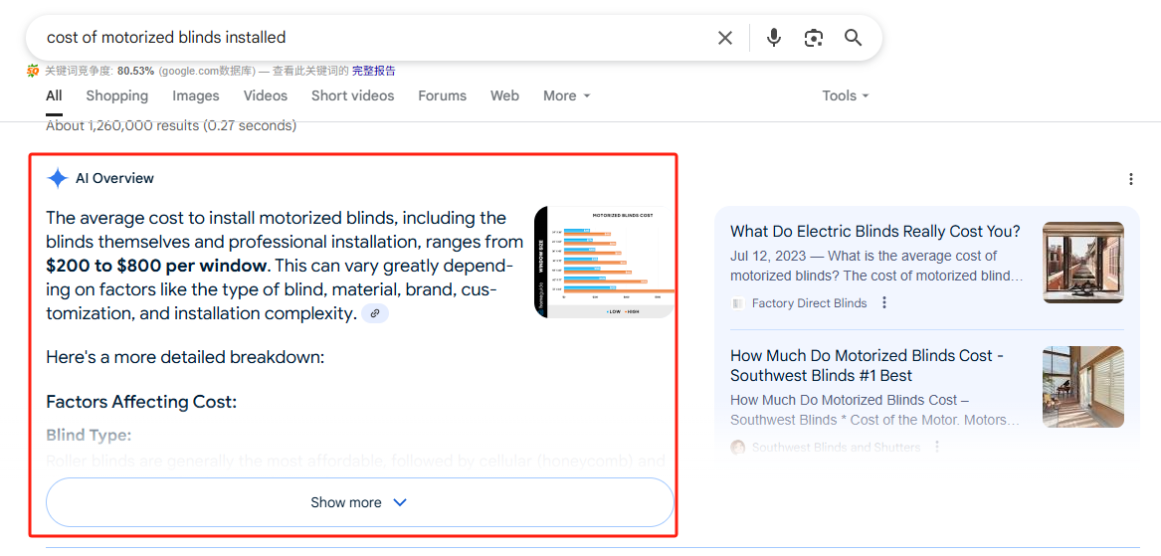Open AI Overview three-dot options menu
Screen dimensions: 1161x556
1130,179
